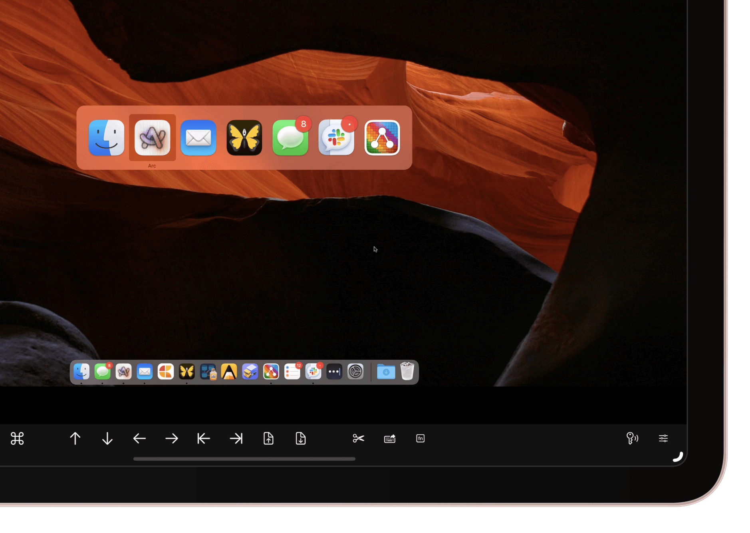Open the blue diagram database app in Dock
This screenshot has height=533, width=750.
pos(208,372)
